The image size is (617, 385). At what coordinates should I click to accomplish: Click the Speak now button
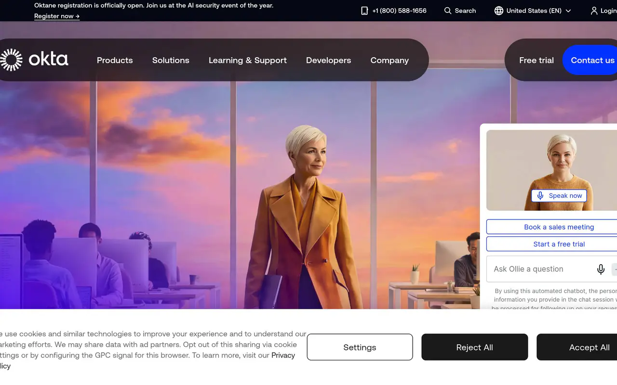[559, 196]
